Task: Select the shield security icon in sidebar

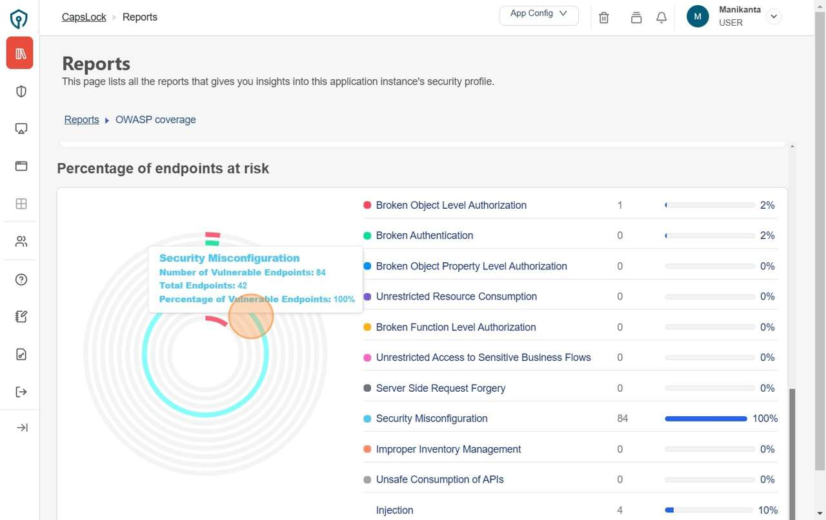Action: pyautogui.click(x=21, y=91)
